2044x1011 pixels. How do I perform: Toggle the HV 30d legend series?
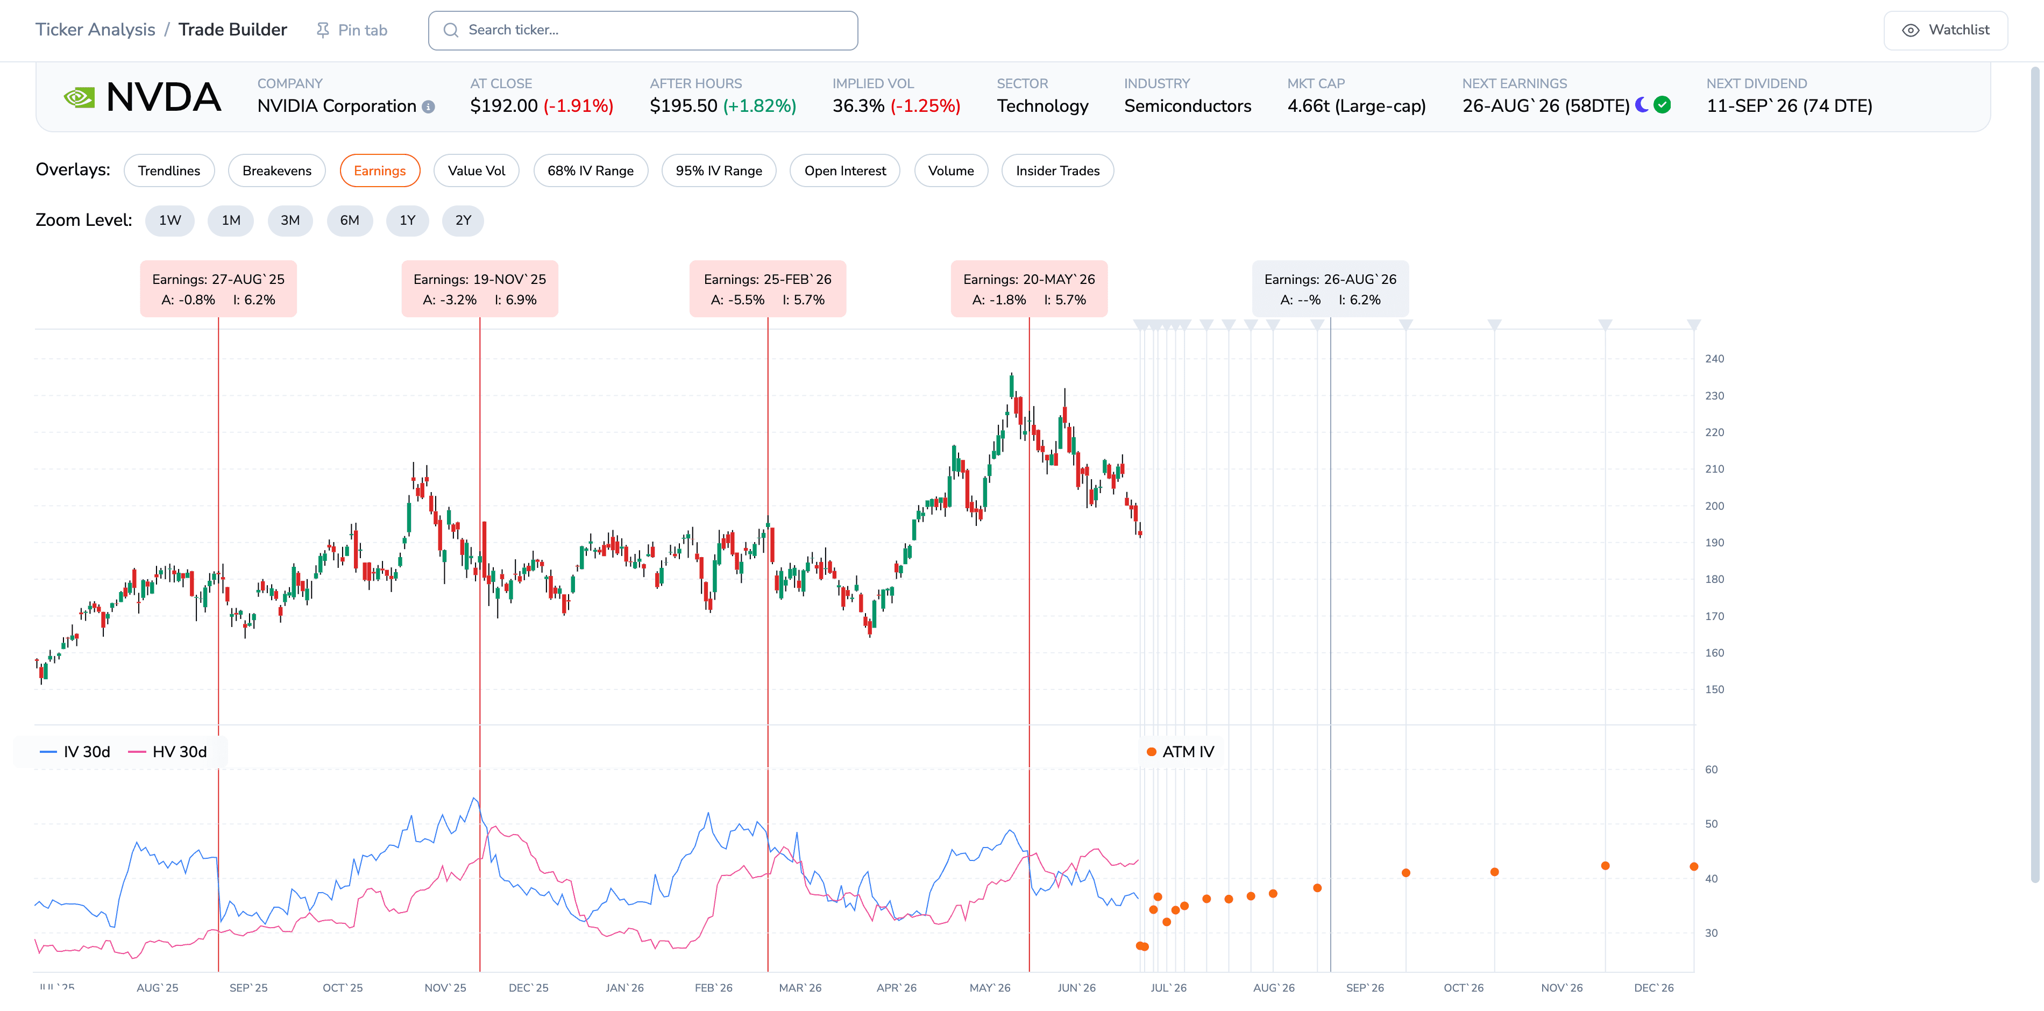pos(167,751)
